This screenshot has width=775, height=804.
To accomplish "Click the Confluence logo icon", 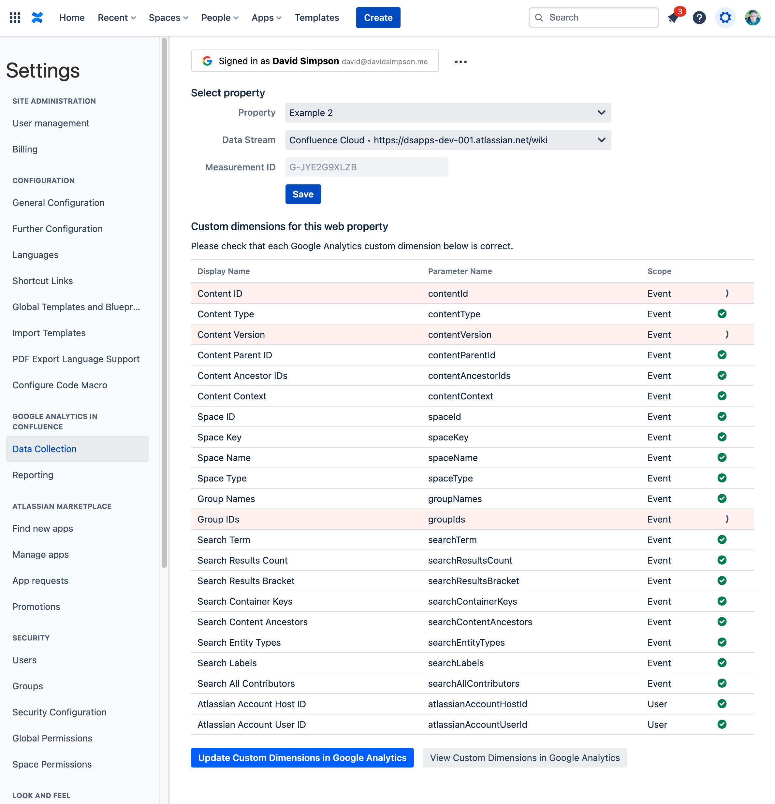I will click(37, 18).
